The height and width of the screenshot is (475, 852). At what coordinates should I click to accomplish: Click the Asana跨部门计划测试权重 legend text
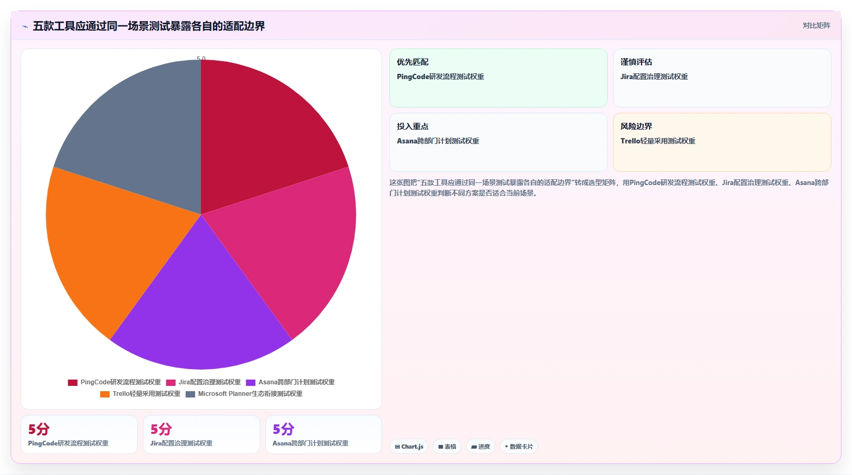point(296,383)
